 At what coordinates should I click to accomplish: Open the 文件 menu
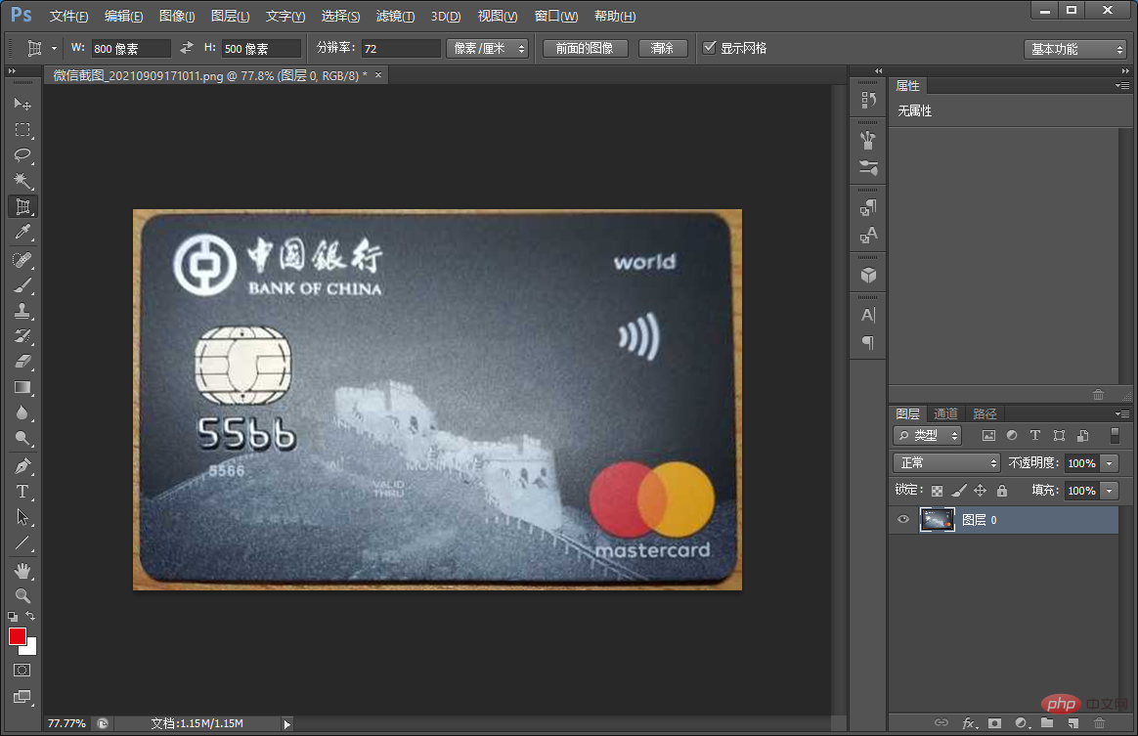tap(69, 16)
